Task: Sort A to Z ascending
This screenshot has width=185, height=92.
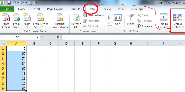Action: (x=110, y=17)
